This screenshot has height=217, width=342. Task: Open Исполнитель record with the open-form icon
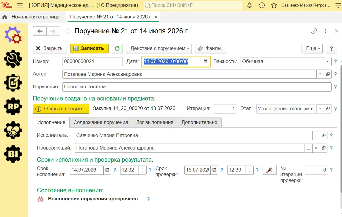point(324,136)
